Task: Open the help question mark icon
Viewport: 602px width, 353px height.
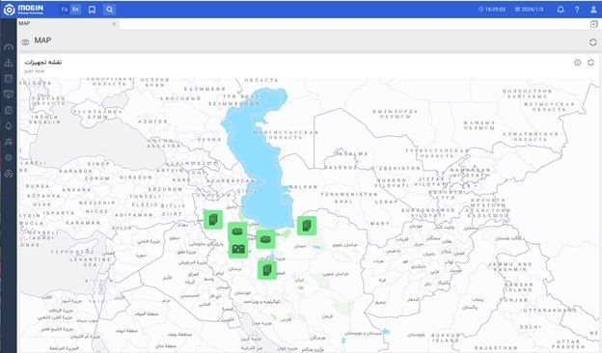Action: [577, 10]
